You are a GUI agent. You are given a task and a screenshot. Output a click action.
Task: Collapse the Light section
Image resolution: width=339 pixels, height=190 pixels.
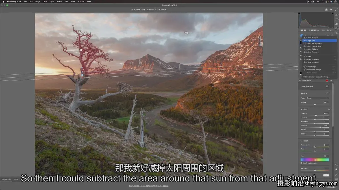coord(301,109)
